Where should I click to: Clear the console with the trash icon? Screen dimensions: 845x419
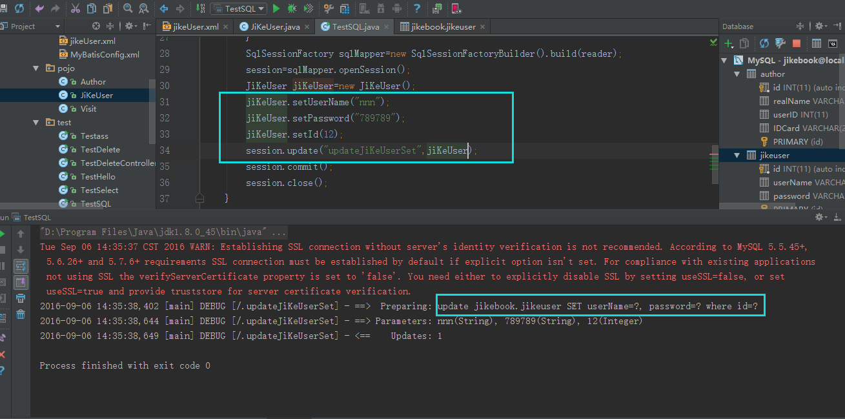click(21, 314)
